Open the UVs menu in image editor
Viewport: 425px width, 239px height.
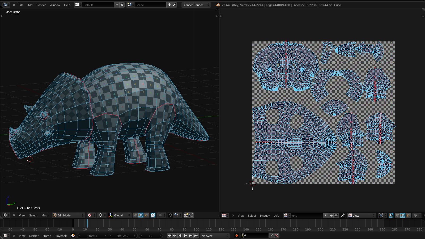276,216
